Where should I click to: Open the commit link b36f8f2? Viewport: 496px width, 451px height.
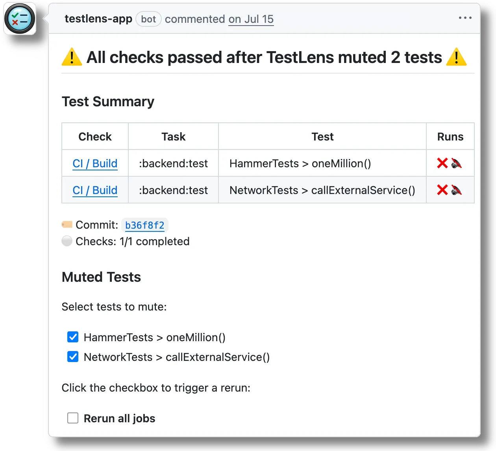click(145, 225)
